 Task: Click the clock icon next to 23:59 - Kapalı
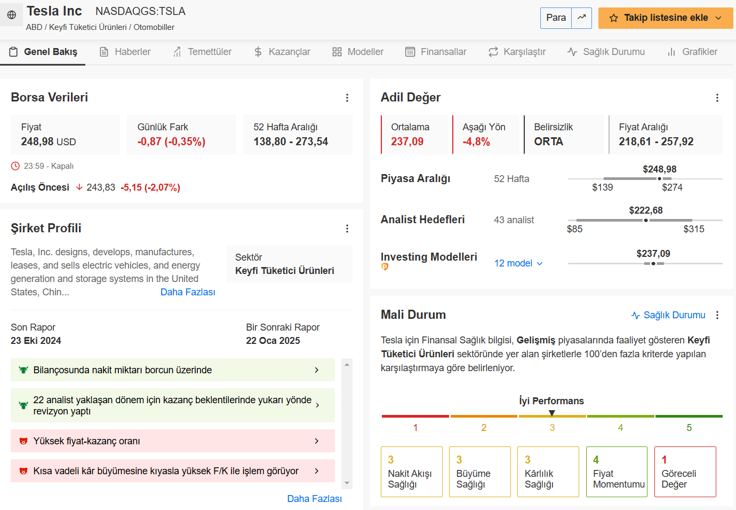coord(15,166)
